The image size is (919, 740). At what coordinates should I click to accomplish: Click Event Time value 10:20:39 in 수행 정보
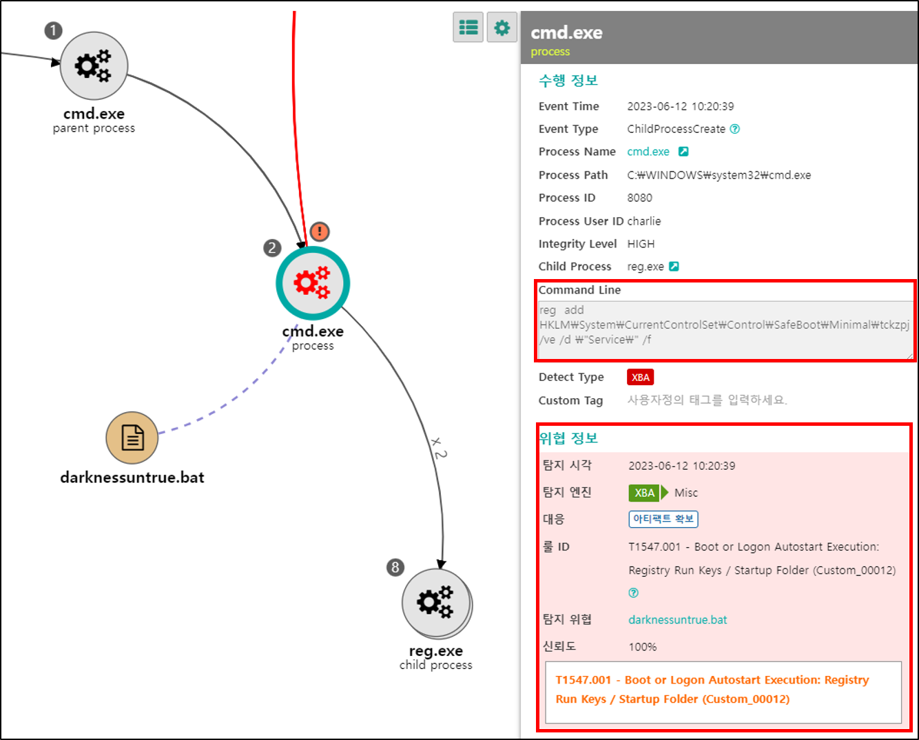681,106
